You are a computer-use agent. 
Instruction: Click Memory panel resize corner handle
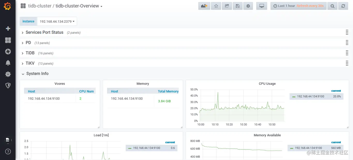coord(182,127)
